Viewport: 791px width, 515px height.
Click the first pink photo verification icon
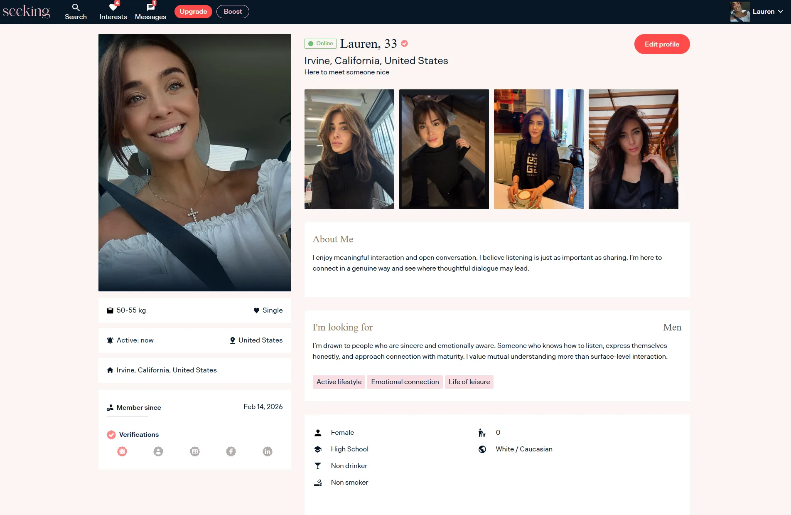pos(122,451)
